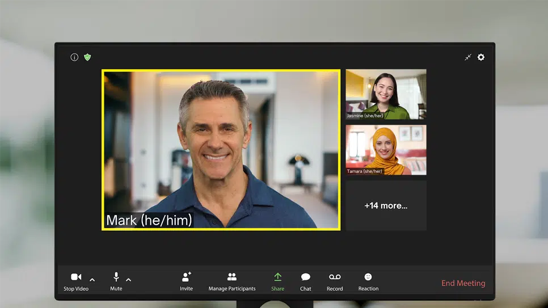Select Tamara's video thumbnail
The height and width of the screenshot is (308, 548).
pos(386,150)
